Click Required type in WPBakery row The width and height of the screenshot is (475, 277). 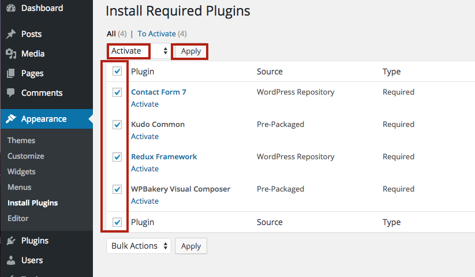[x=398, y=189]
